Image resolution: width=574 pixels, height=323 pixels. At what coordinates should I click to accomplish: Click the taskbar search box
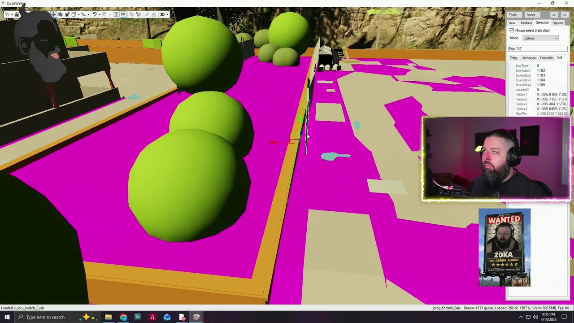click(57, 317)
